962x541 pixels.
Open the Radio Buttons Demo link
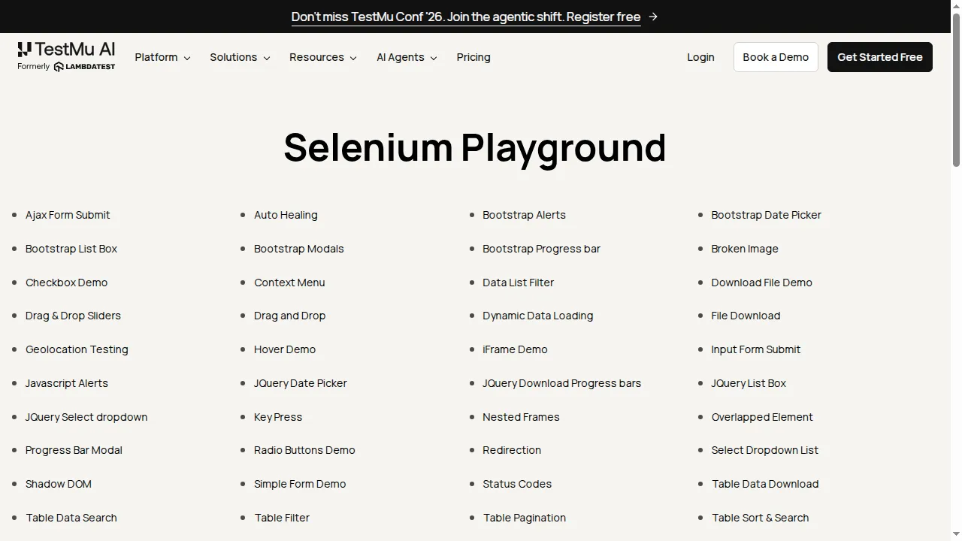[304, 450]
